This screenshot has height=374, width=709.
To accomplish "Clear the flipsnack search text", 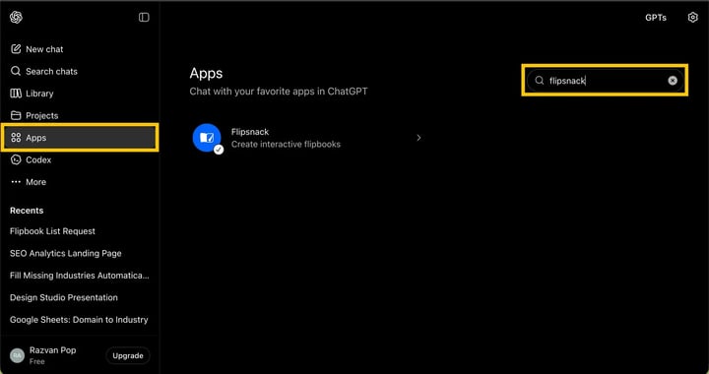I will [x=673, y=81].
